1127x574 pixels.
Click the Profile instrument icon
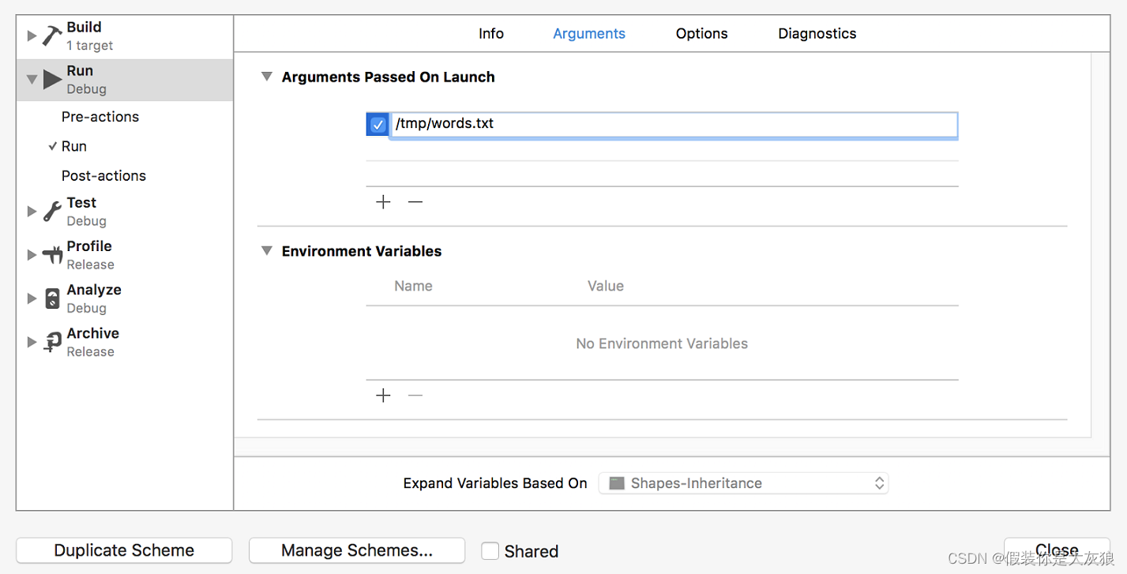point(52,254)
